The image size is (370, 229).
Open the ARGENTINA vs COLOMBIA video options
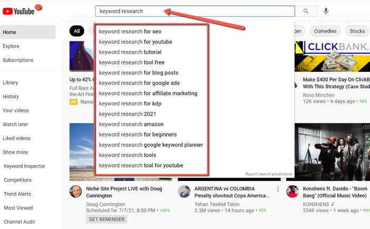pyautogui.click(x=278, y=189)
